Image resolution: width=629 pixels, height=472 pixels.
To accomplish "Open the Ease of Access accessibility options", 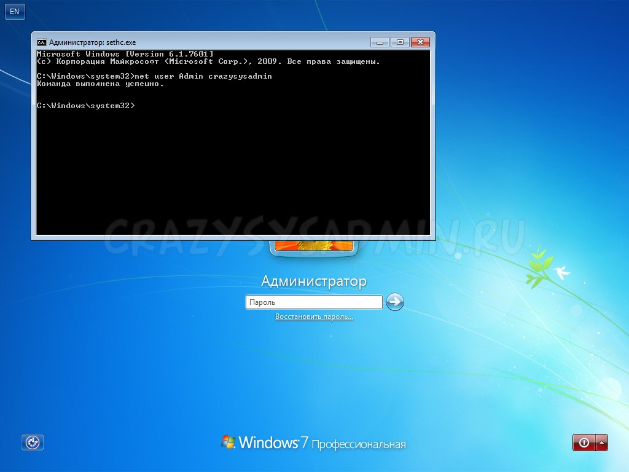I will pyautogui.click(x=32, y=442).
